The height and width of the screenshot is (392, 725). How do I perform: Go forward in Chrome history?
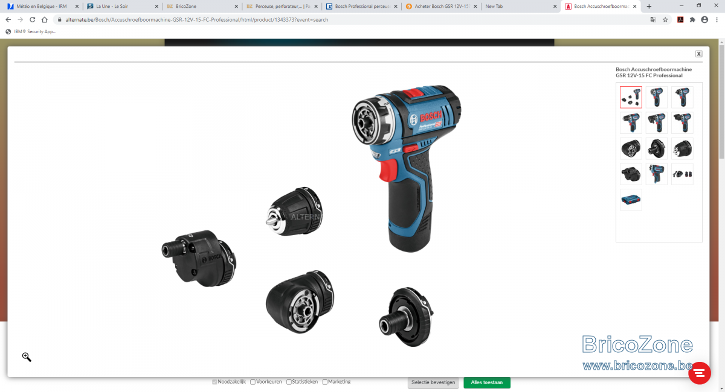(20, 19)
